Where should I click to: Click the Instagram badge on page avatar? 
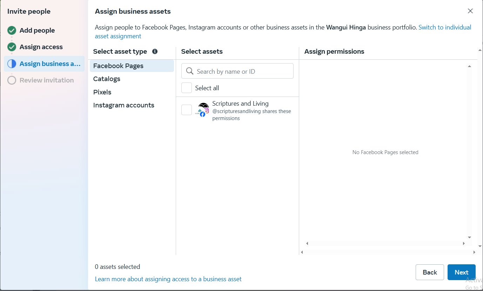[x=207, y=111]
